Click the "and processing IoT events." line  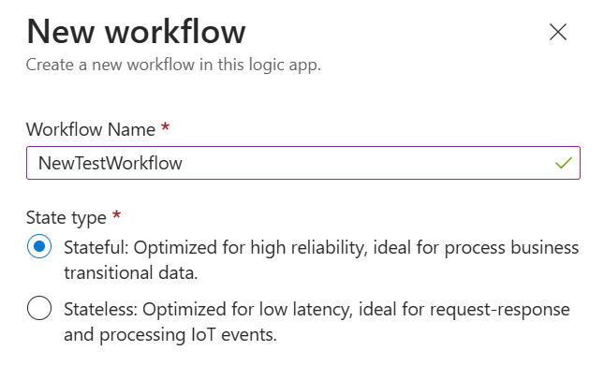(x=170, y=334)
